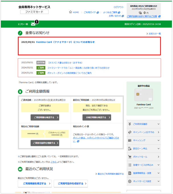This screenshot has width=173, height=194.
Task: Expand the 即日ローン申込 chevron
Action: [158, 149]
